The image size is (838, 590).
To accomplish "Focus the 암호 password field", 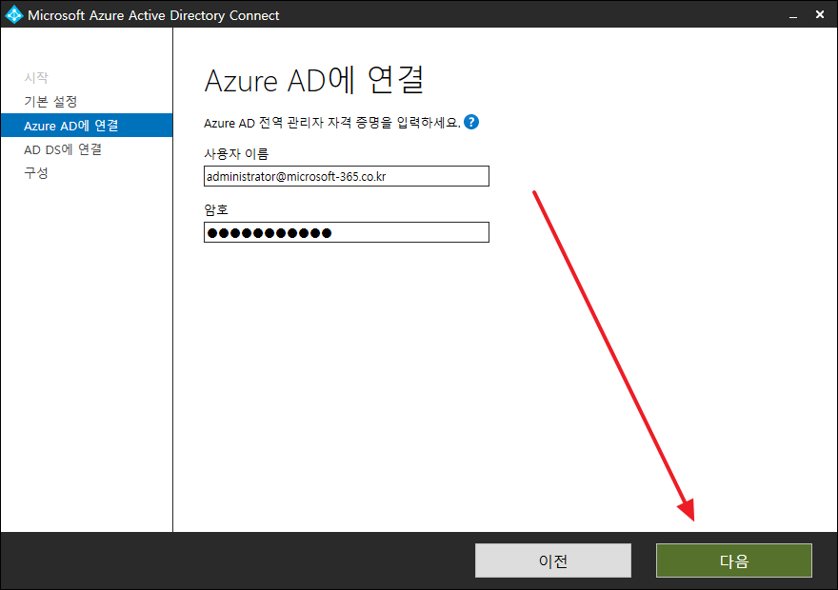I will tap(347, 232).
